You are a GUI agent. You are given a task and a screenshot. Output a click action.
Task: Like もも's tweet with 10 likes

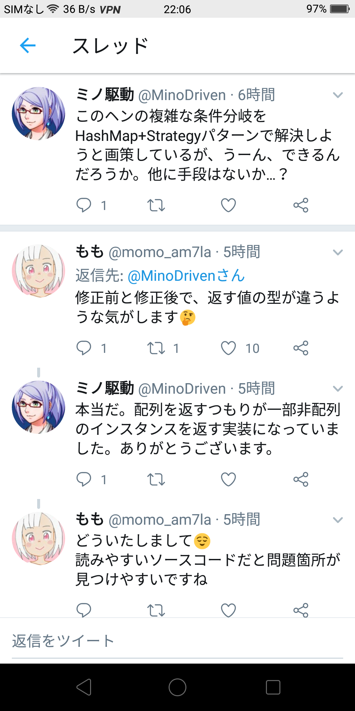pyautogui.click(x=228, y=348)
